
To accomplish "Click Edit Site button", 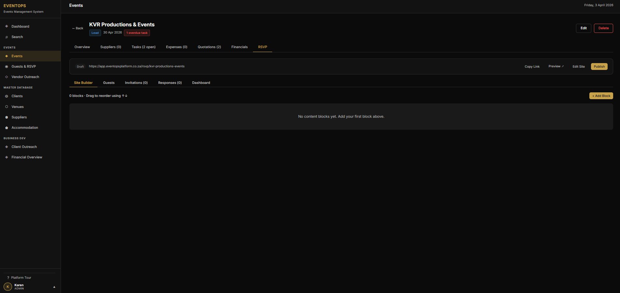I will (x=579, y=67).
